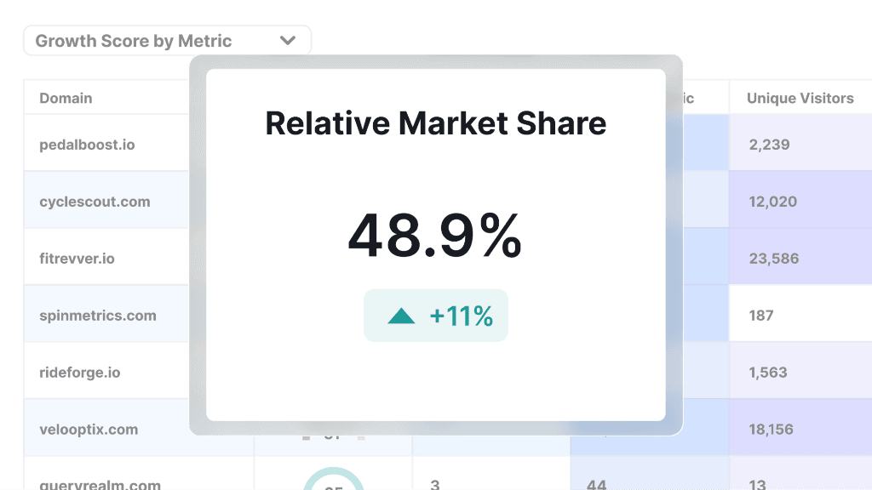Open the queryrealm.com domain entry
Screen dimensions: 872x490
point(100,484)
